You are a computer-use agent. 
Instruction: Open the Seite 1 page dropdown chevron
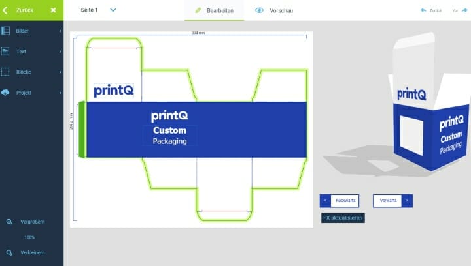113,10
